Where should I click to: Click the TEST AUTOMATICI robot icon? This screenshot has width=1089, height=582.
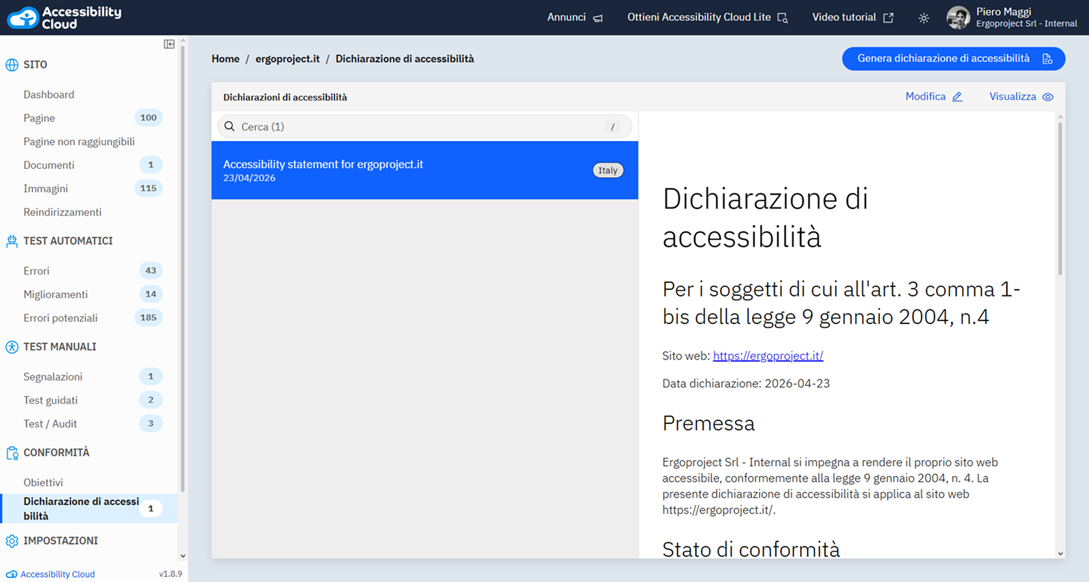tap(12, 241)
